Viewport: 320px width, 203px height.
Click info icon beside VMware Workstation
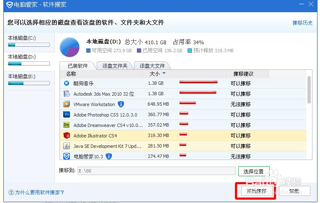click(x=121, y=104)
